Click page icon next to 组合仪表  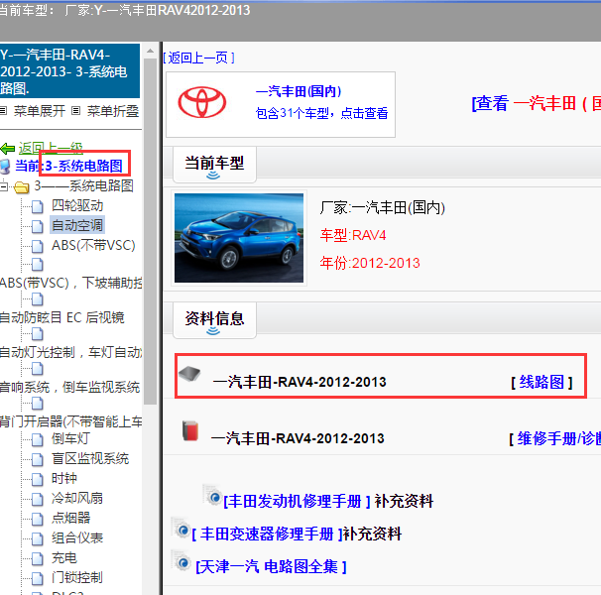point(37,538)
